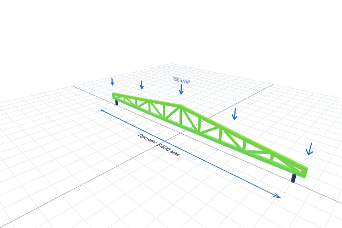The height and width of the screenshot is (228, 342).
Task: Click the "150 кг/м²" load label
Action: pos(181,80)
